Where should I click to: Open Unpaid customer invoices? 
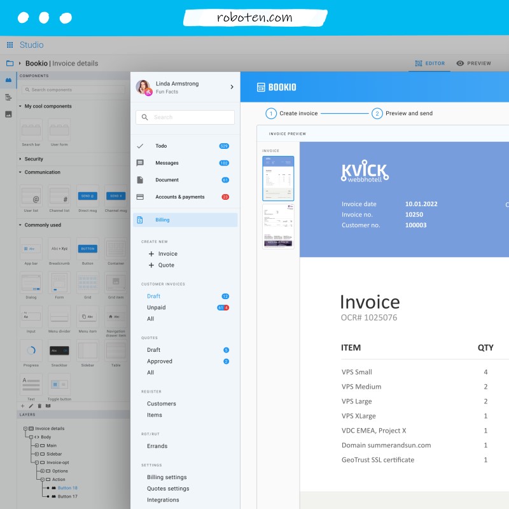pos(156,307)
